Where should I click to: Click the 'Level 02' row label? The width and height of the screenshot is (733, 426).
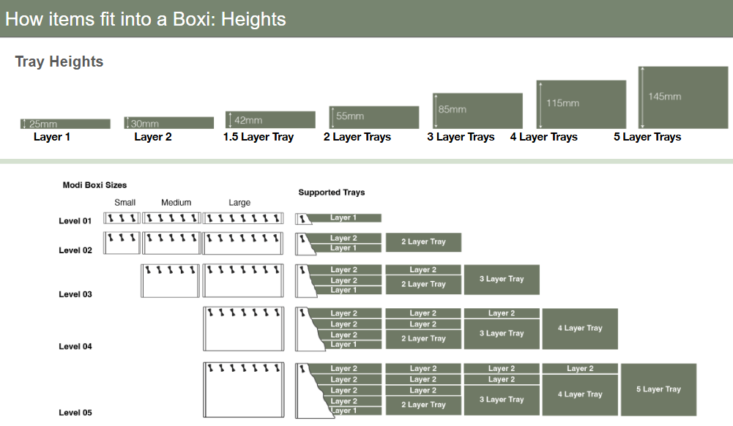point(75,250)
